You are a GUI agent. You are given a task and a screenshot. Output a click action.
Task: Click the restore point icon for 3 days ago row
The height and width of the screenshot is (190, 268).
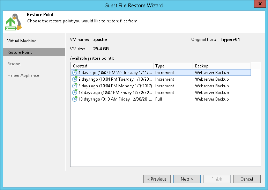pyautogui.click(x=75, y=86)
